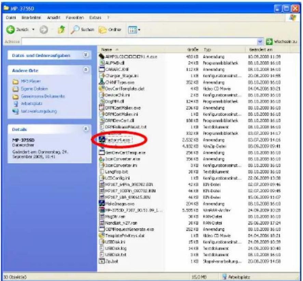The height and width of the screenshot is (281, 303).
Task: Open the Zurück history dropdown arrow
Action: pos(33,30)
